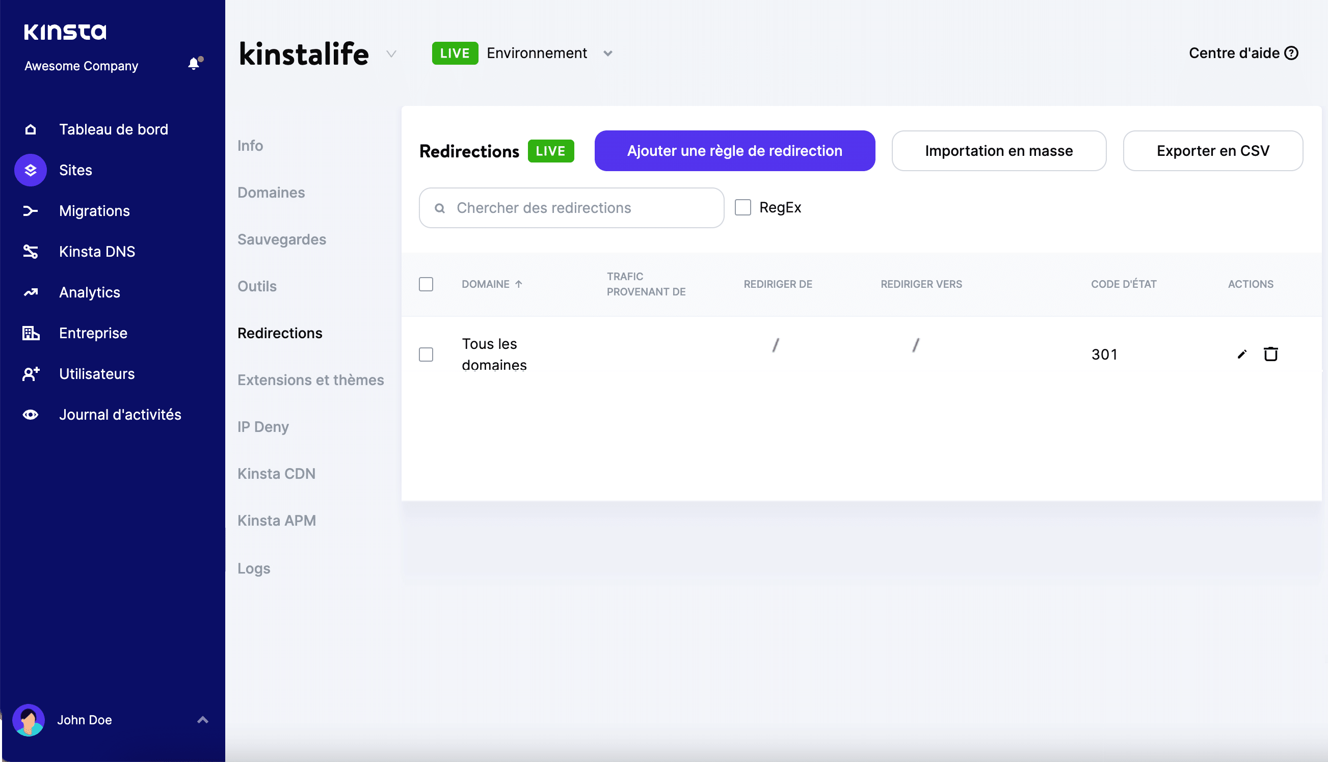Check the select-all redirections checkbox
The height and width of the screenshot is (762, 1328).
point(426,284)
